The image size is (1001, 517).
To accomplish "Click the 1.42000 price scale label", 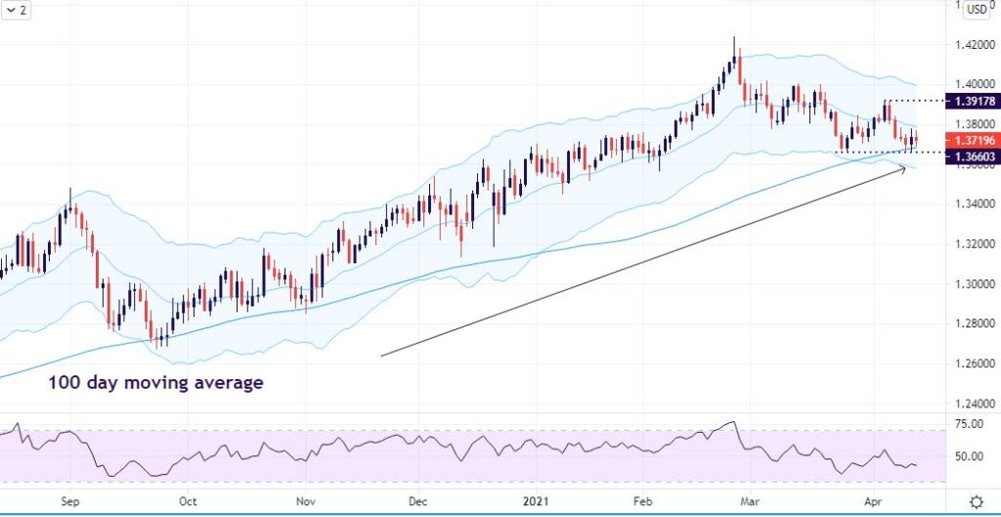I will coord(976,44).
